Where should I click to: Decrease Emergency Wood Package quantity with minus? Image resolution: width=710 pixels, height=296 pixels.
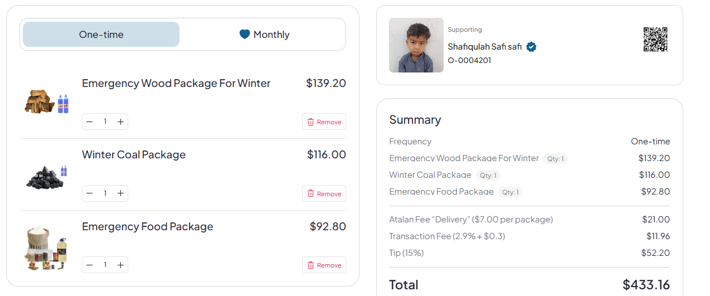[x=90, y=122]
